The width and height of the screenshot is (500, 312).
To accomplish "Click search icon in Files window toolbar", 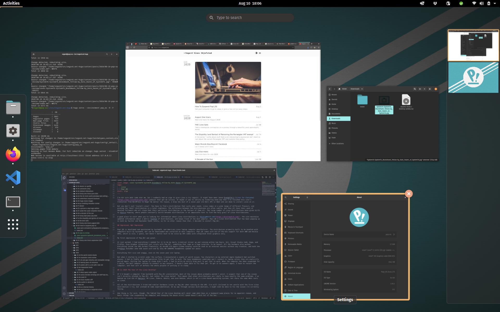I will coord(415,89).
